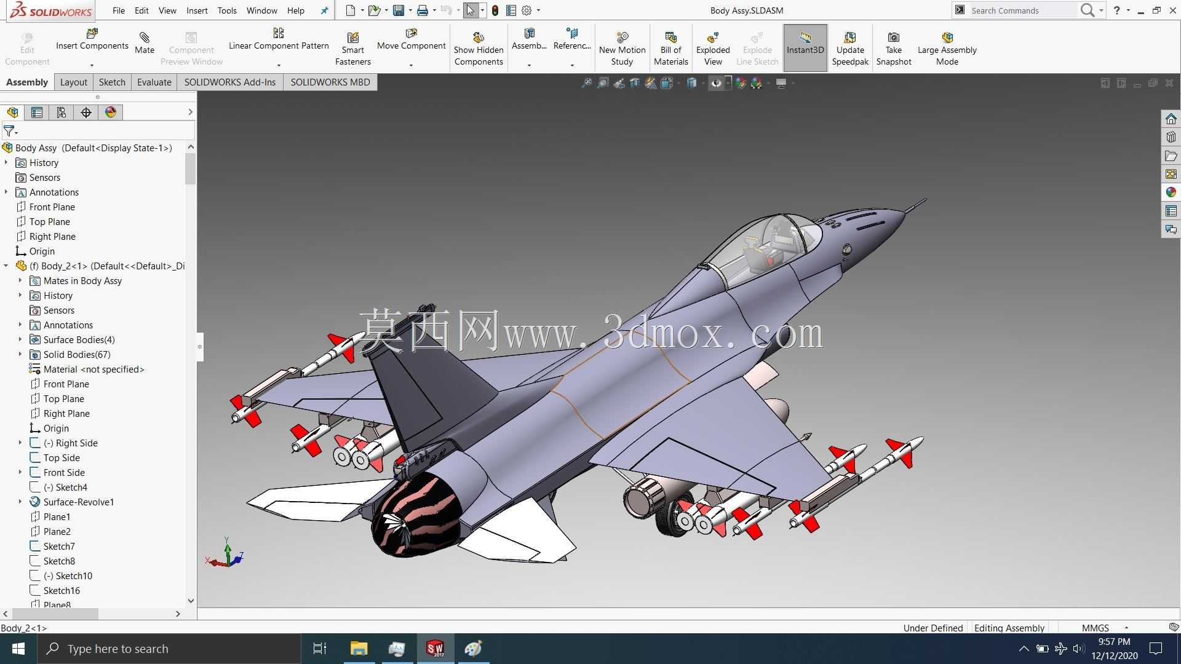Open PropertyManager tab icon
1181x664 pixels.
click(x=37, y=113)
